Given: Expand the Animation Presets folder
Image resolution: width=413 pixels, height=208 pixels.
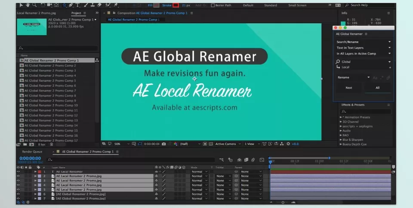Looking at the screenshot, I should point(341,117).
